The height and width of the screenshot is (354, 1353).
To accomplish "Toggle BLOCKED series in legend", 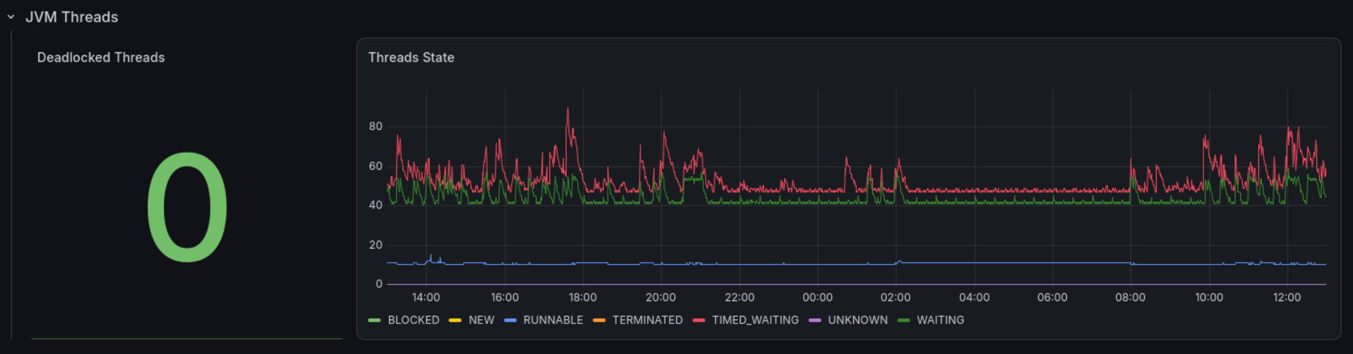I will click(413, 320).
